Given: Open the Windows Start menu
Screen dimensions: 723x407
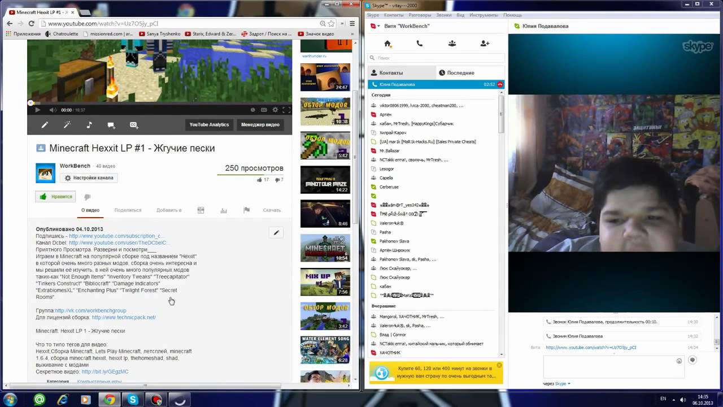Looking at the screenshot, I should (x=11, y=400).
